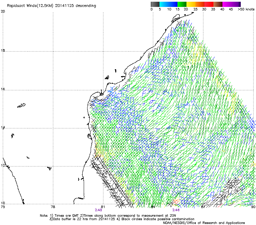Click the green 15-20 knots legend segment

coord(182,4)
